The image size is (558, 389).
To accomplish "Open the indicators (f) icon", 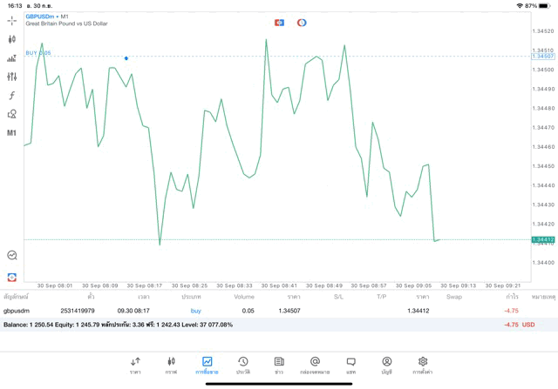I will [x=11, y=96].
